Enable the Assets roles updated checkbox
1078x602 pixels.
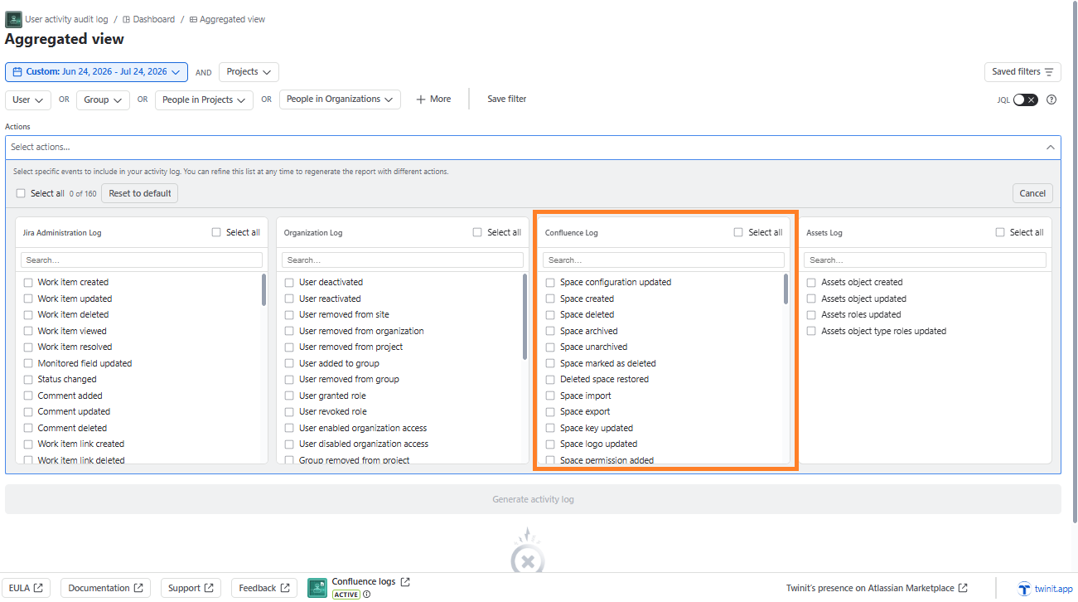coord(811,315)
